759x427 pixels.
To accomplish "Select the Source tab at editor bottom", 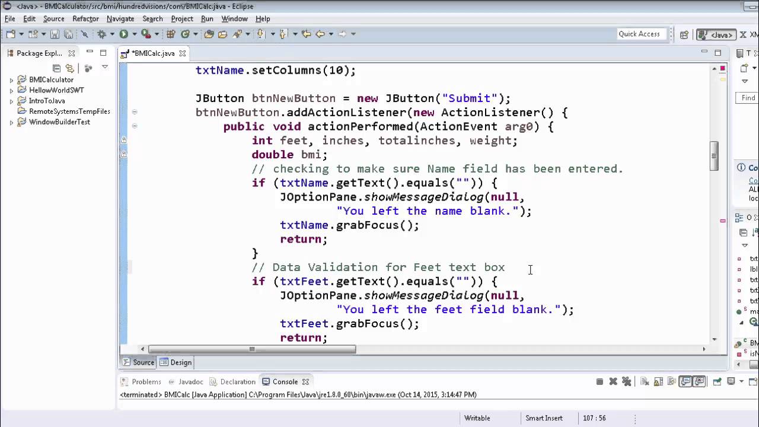I will click(x=138, y=362).
